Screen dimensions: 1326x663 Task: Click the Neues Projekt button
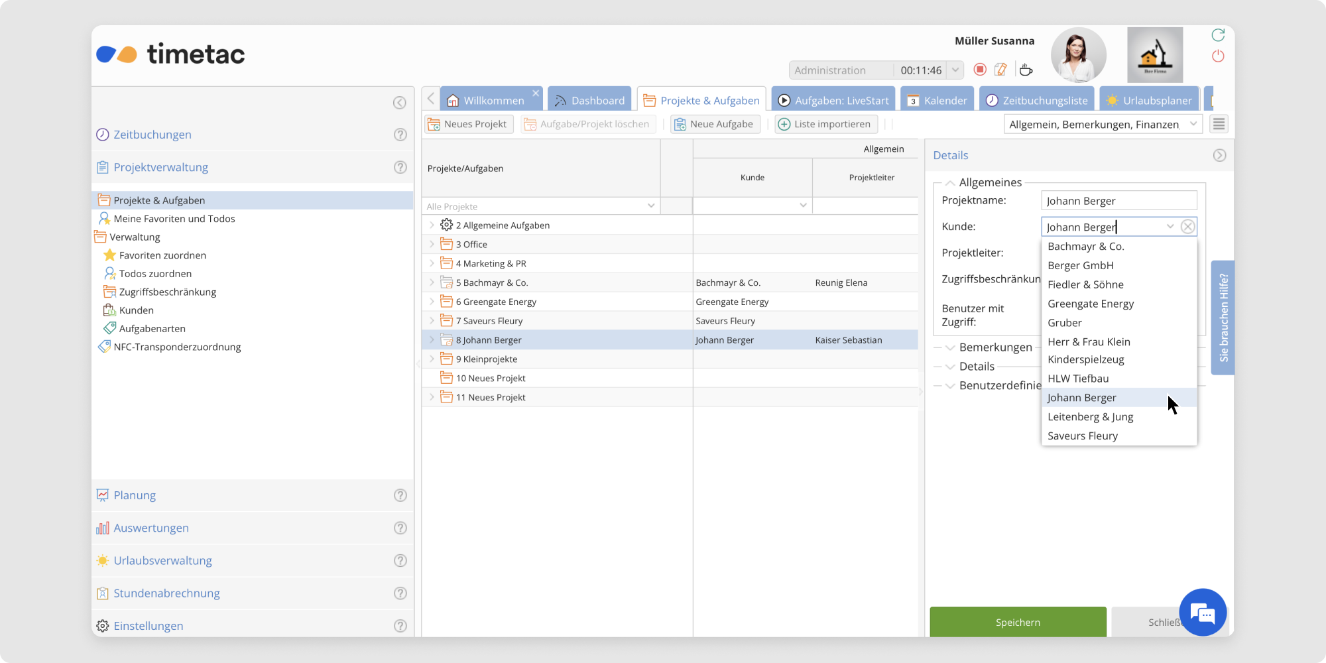pos(468,124)
